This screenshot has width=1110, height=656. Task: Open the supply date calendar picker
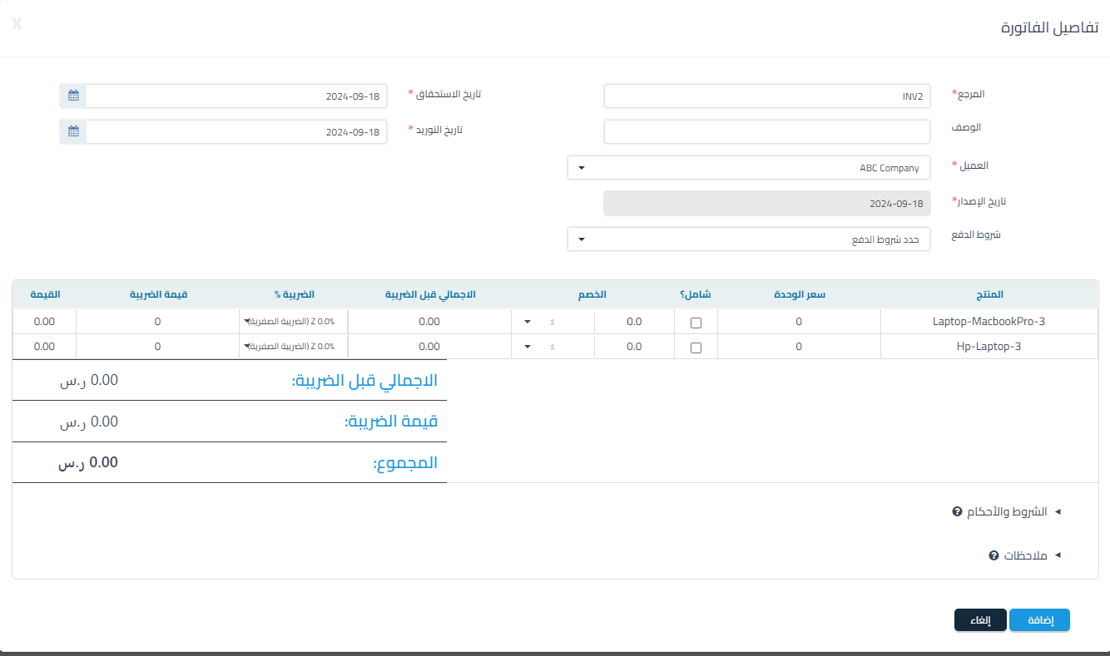[73, 132]
